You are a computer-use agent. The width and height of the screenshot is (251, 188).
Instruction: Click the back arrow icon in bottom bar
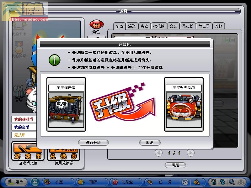pyautogui.click(x=35, y=182)
